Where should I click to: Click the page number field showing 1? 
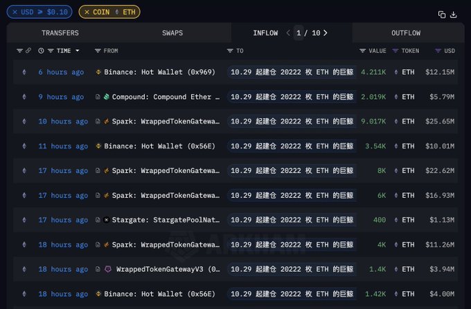299,33
